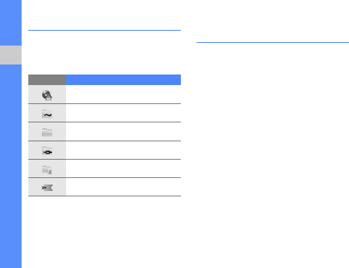This screenshot has height=268, width=349.
Task: Click the blue horizontal rule in right column
Action: point(272,42)
